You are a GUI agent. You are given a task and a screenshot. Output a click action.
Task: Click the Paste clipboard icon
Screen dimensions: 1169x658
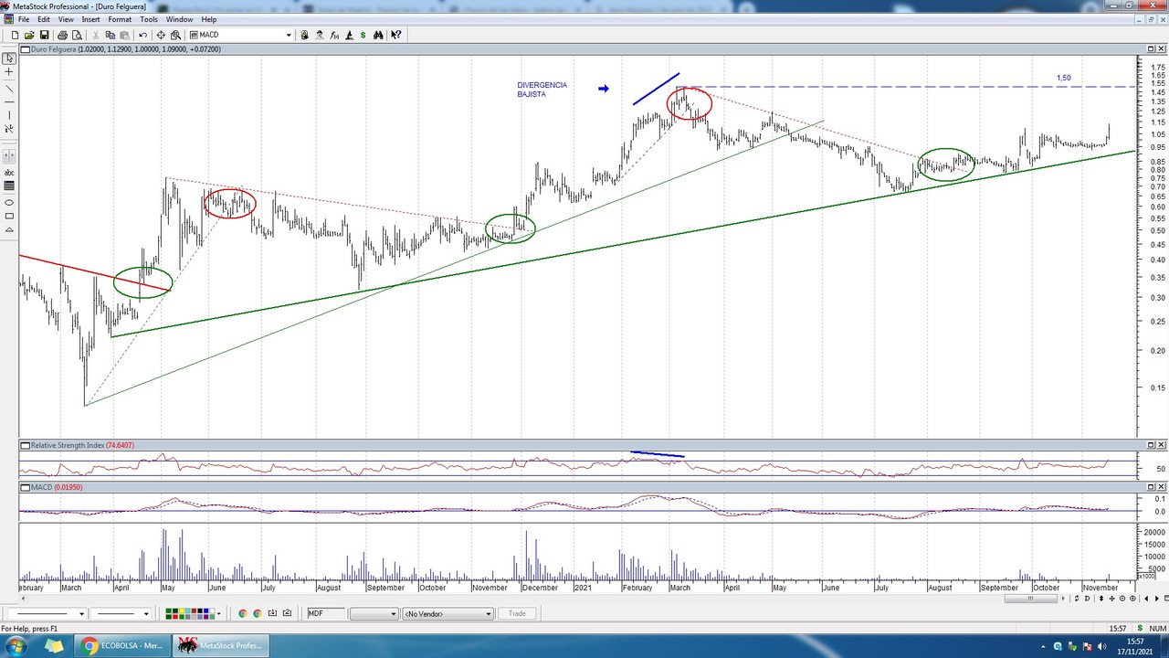click(x=124, y=35)
